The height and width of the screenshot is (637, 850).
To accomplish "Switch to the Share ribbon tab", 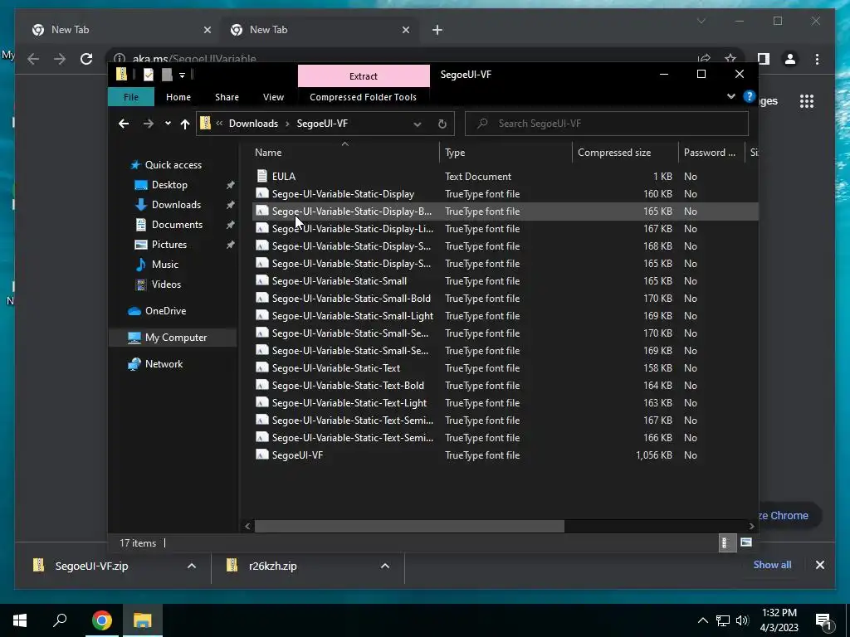I will (227, 97).
